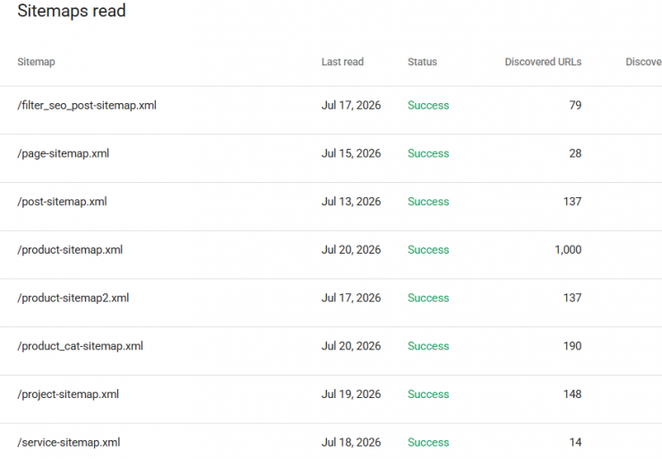The width and height of the screenshot is (662, 459).
Task: Sort by the Last read column header
Action: [x=342, y=62]
